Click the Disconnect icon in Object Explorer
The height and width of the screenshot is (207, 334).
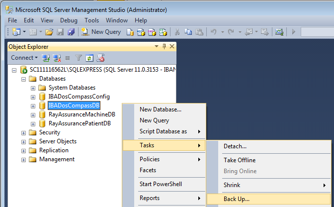tap(57, 58)
